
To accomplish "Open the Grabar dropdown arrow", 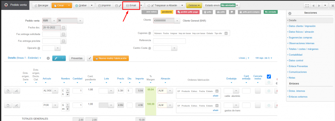I will tap(92, 6).
